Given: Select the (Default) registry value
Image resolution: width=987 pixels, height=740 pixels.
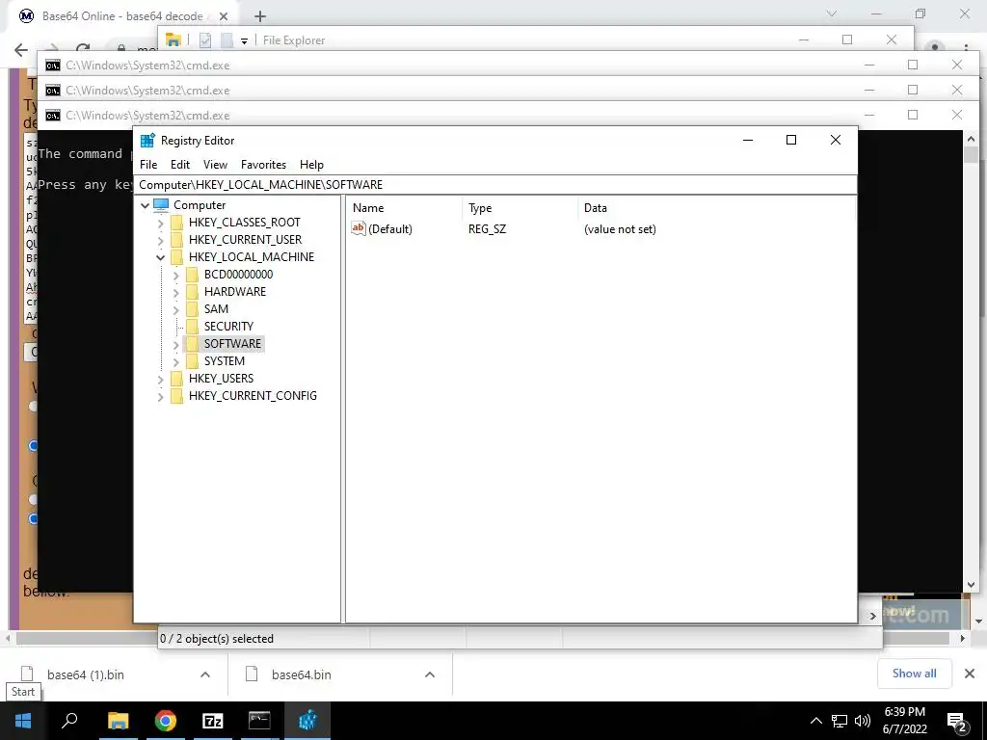Looking at the screenshot, I should point(389,229).
